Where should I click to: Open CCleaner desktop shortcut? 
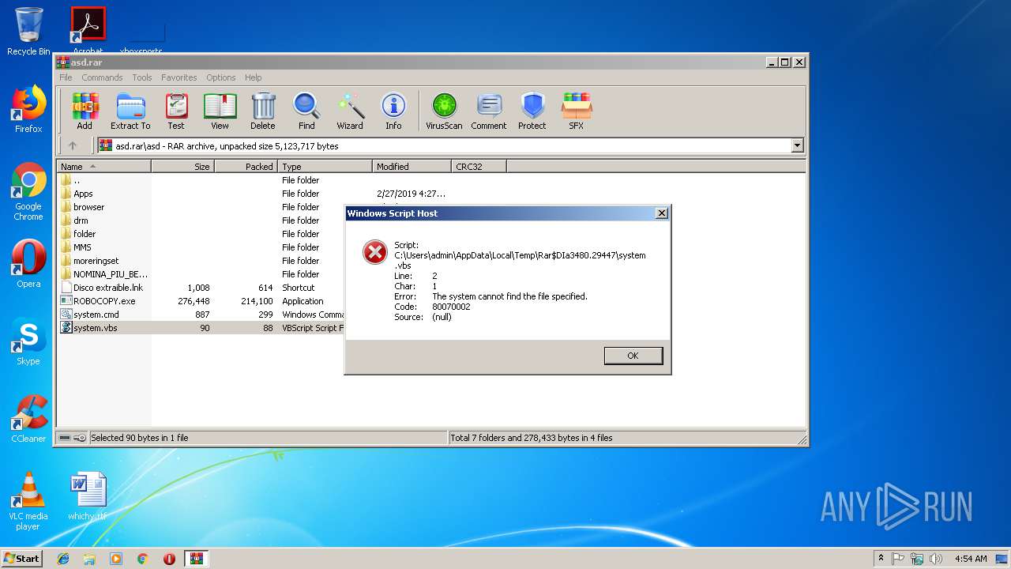pos(28,419)
